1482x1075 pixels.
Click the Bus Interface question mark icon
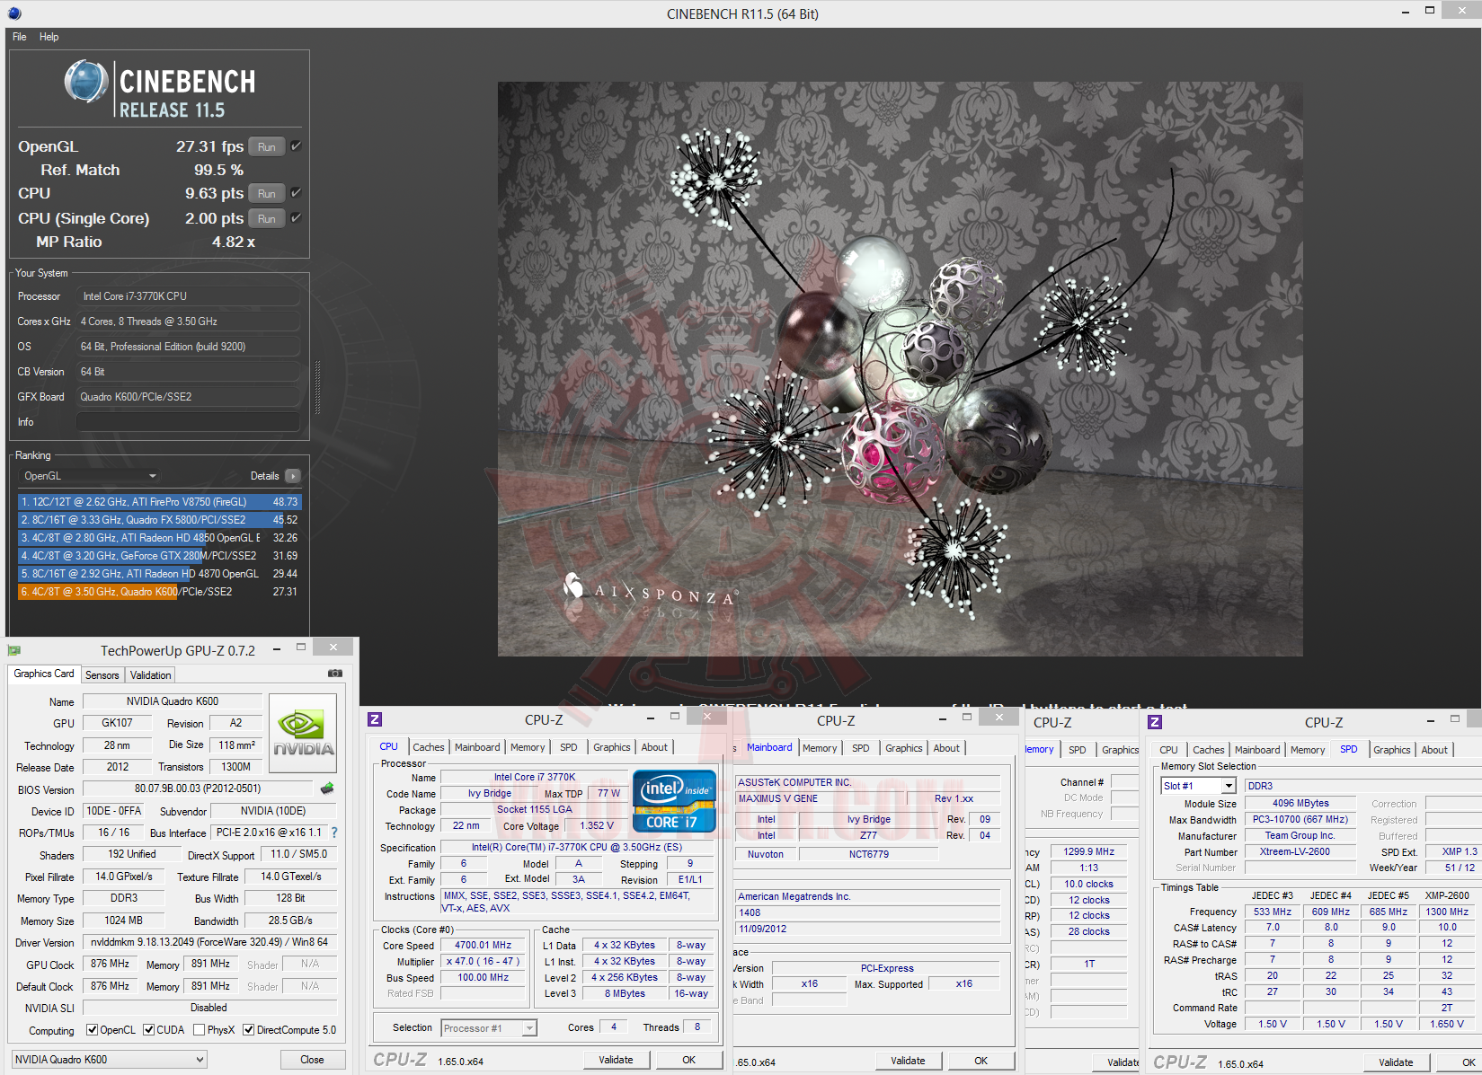pos(334,833)
